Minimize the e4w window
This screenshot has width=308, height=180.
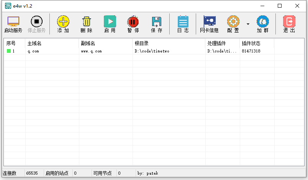tap(262, 6)
